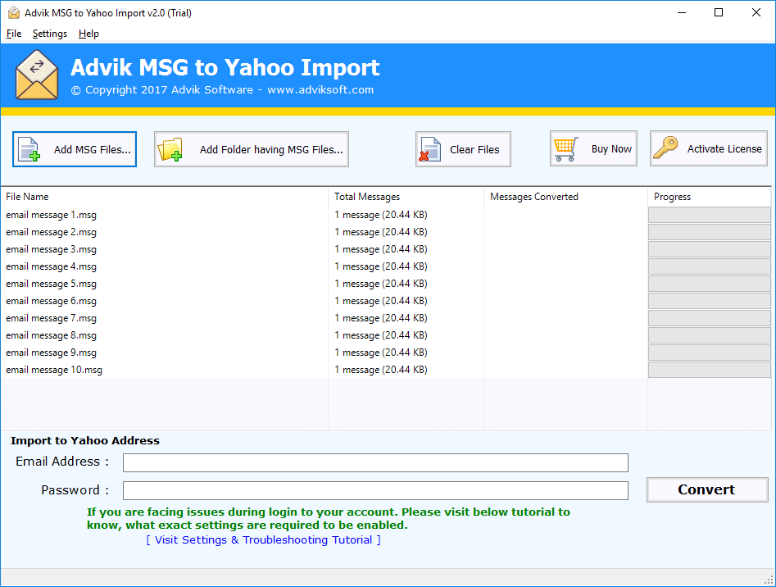The width and height of the screenshot is (776, 587).
Task: Click www.adviksoft.com copyright text in banner
Action: (x=320, y=90)
